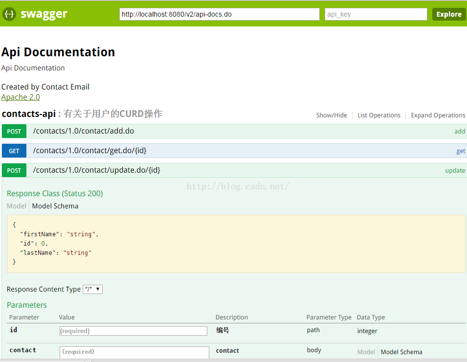Click the 'contact' parameter name label
The height and width of the screenshot is (362, 467).
[22, 350]
